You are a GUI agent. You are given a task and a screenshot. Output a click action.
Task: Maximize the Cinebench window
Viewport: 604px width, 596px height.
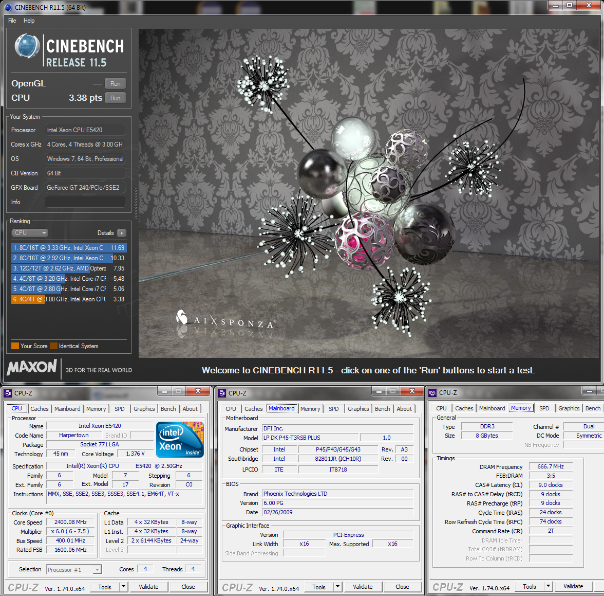570,6
